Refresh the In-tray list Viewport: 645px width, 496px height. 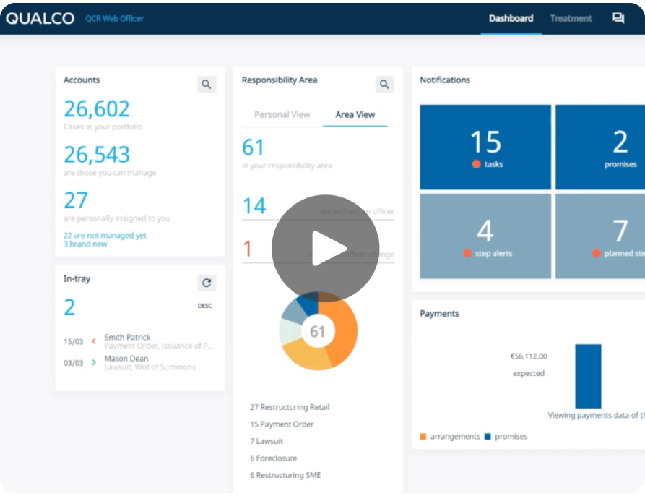pos(205,283)
